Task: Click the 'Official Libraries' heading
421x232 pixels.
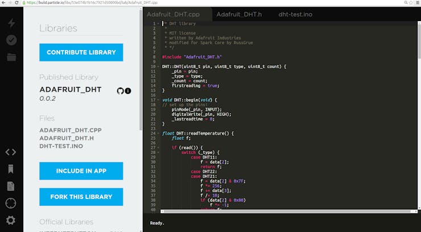Action: pyautogui.click(x=67, y=222)
